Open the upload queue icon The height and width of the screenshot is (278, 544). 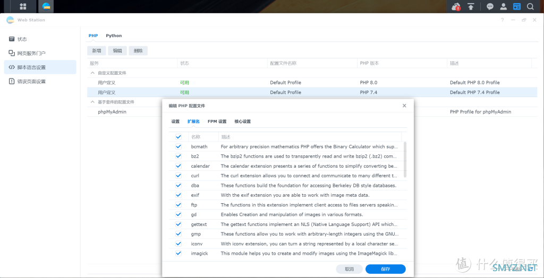point(471,6)
